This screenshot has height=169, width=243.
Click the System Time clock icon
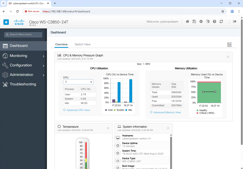pos(118,153)
